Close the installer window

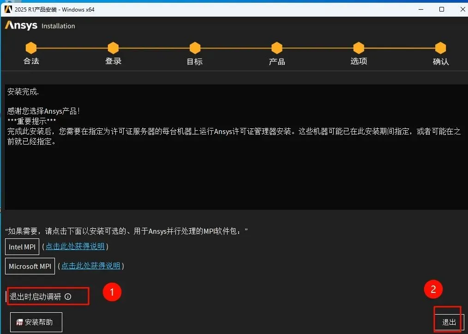pos(462,9)
